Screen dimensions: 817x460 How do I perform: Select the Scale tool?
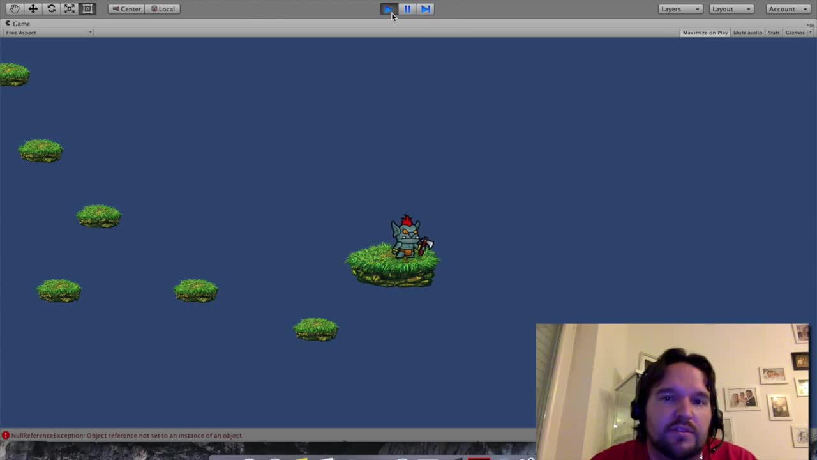(70, 9)
